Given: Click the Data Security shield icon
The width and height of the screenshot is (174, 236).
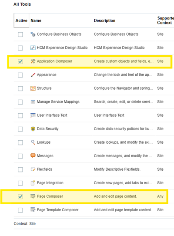Looking at the screenshot, I should [x=33, y=129].
